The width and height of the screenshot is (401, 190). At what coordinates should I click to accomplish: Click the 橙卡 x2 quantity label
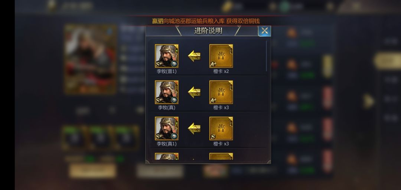pyautogui.click(x=221, y=71)
